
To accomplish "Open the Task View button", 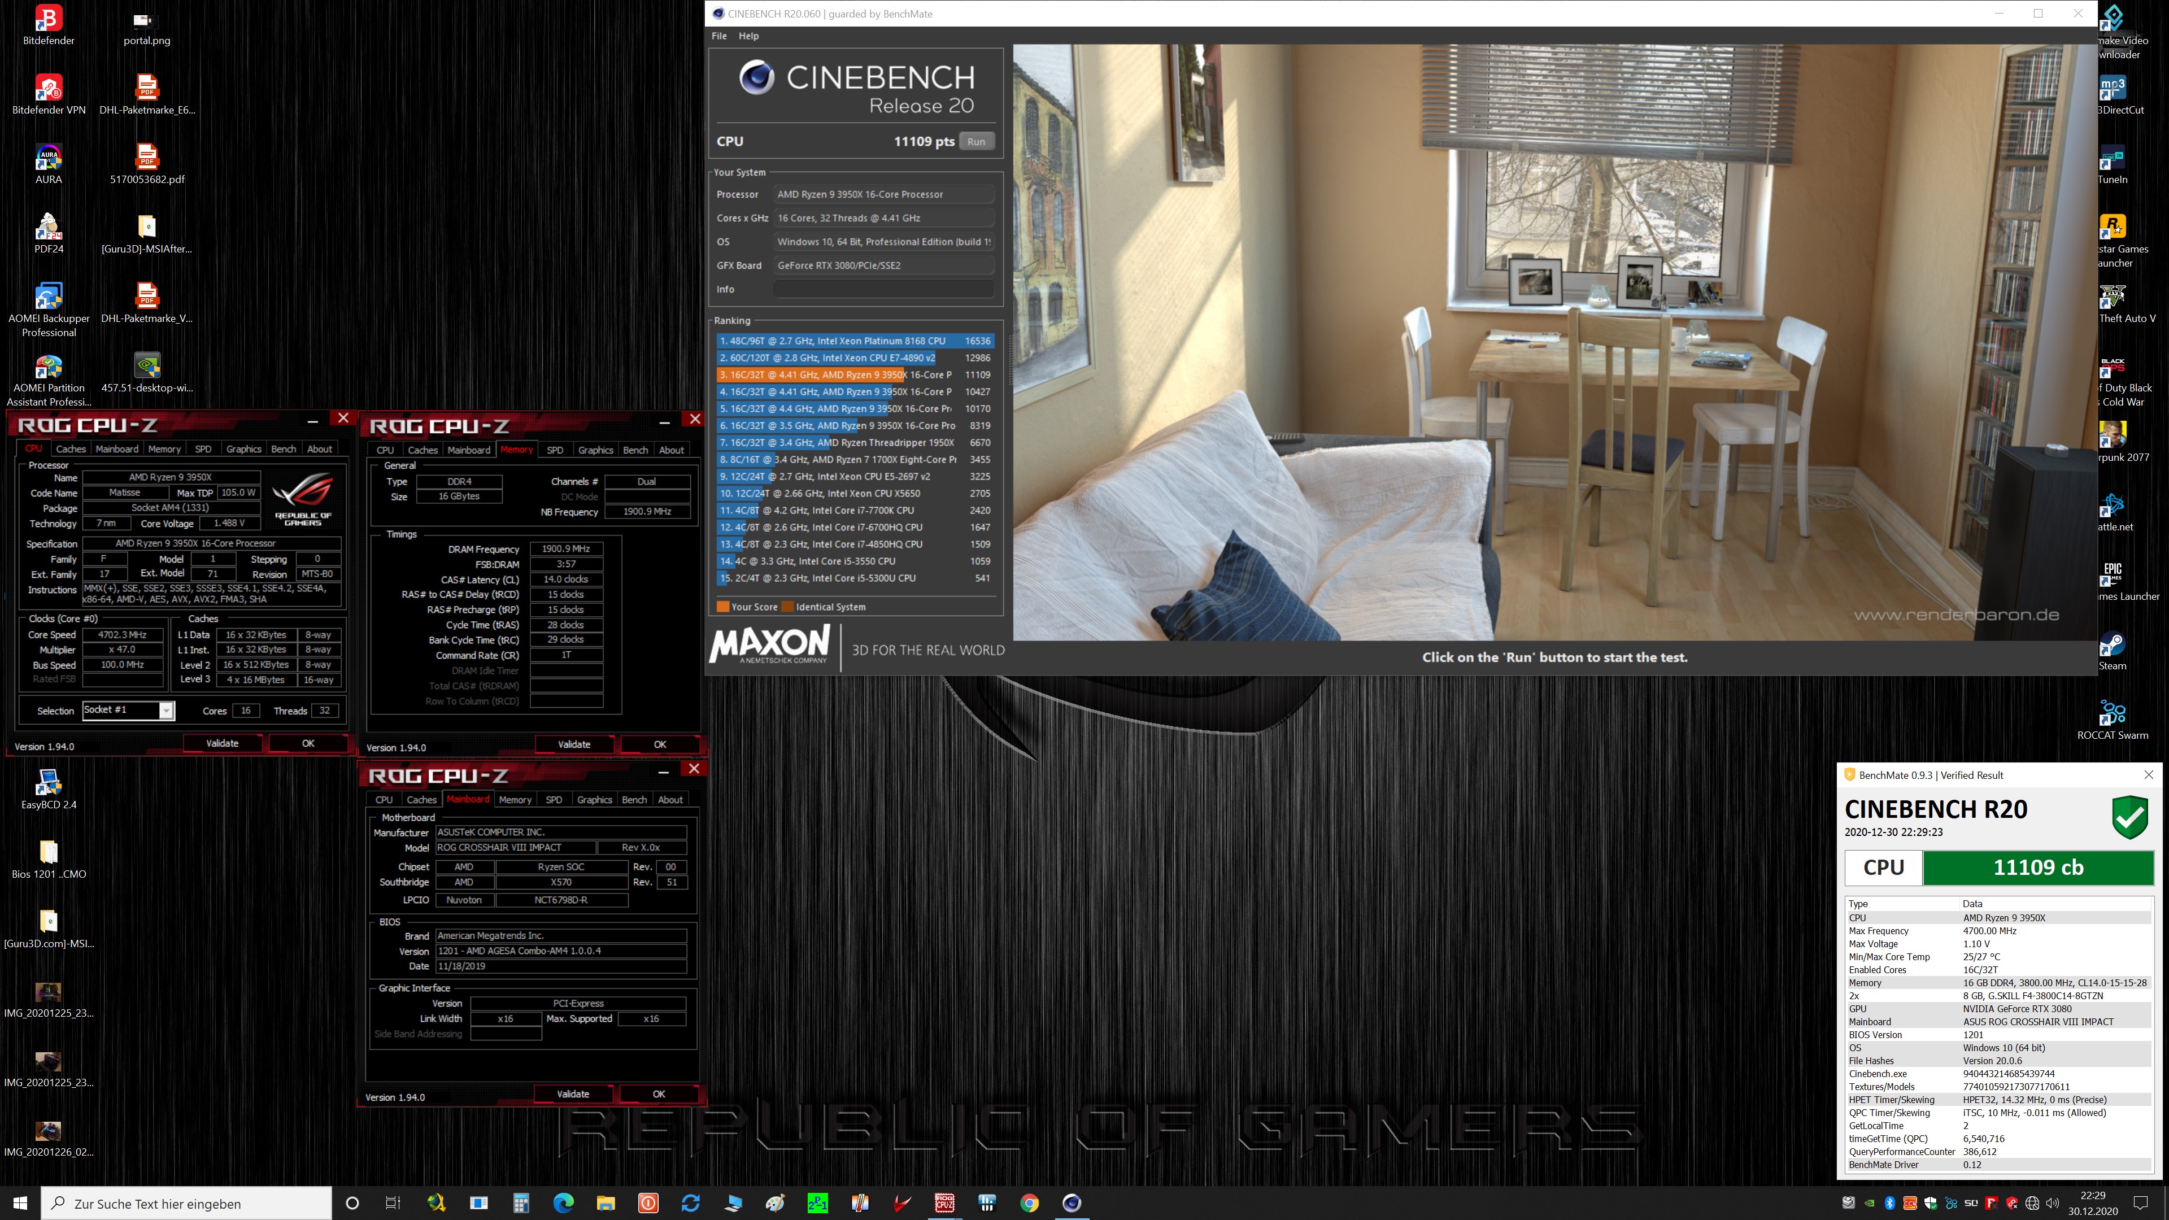I will tap(393, 1202).
